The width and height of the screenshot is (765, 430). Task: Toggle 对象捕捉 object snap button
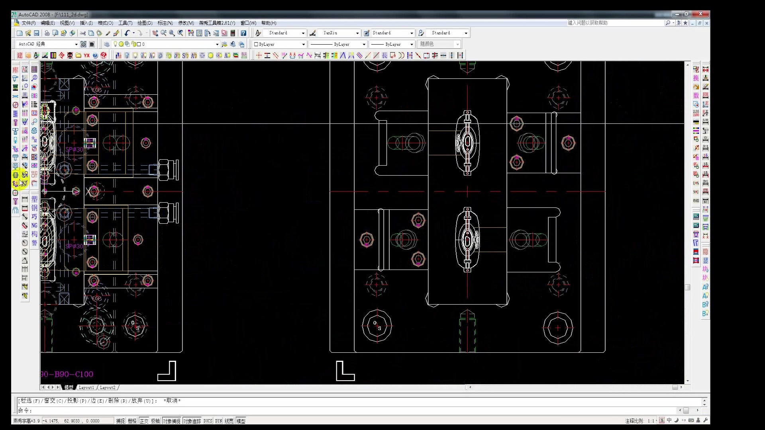[171, 421]
